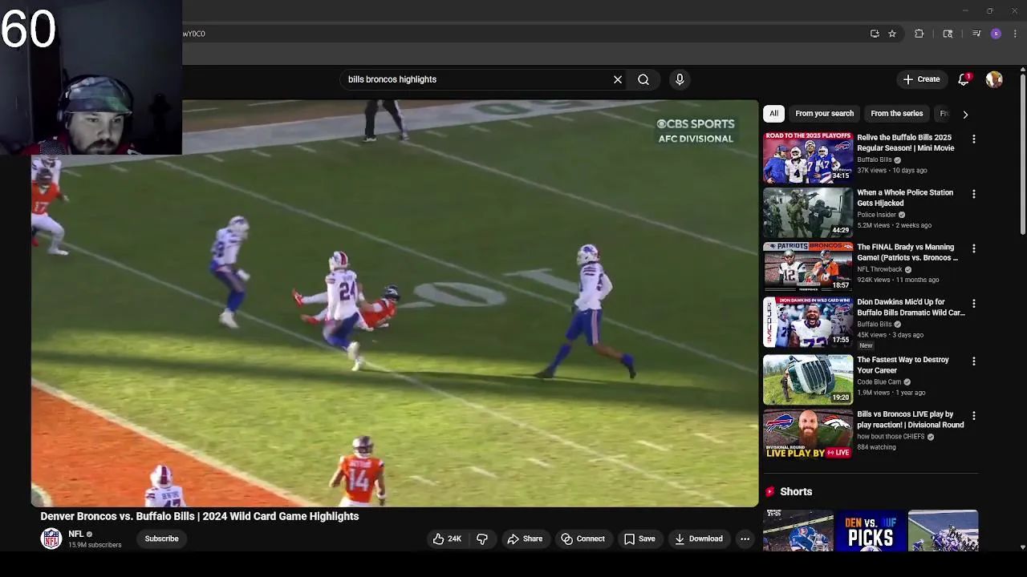Open title Bills vs Broncos LIVE play by play
This screenshot has width=1027, height=577.
911,420
